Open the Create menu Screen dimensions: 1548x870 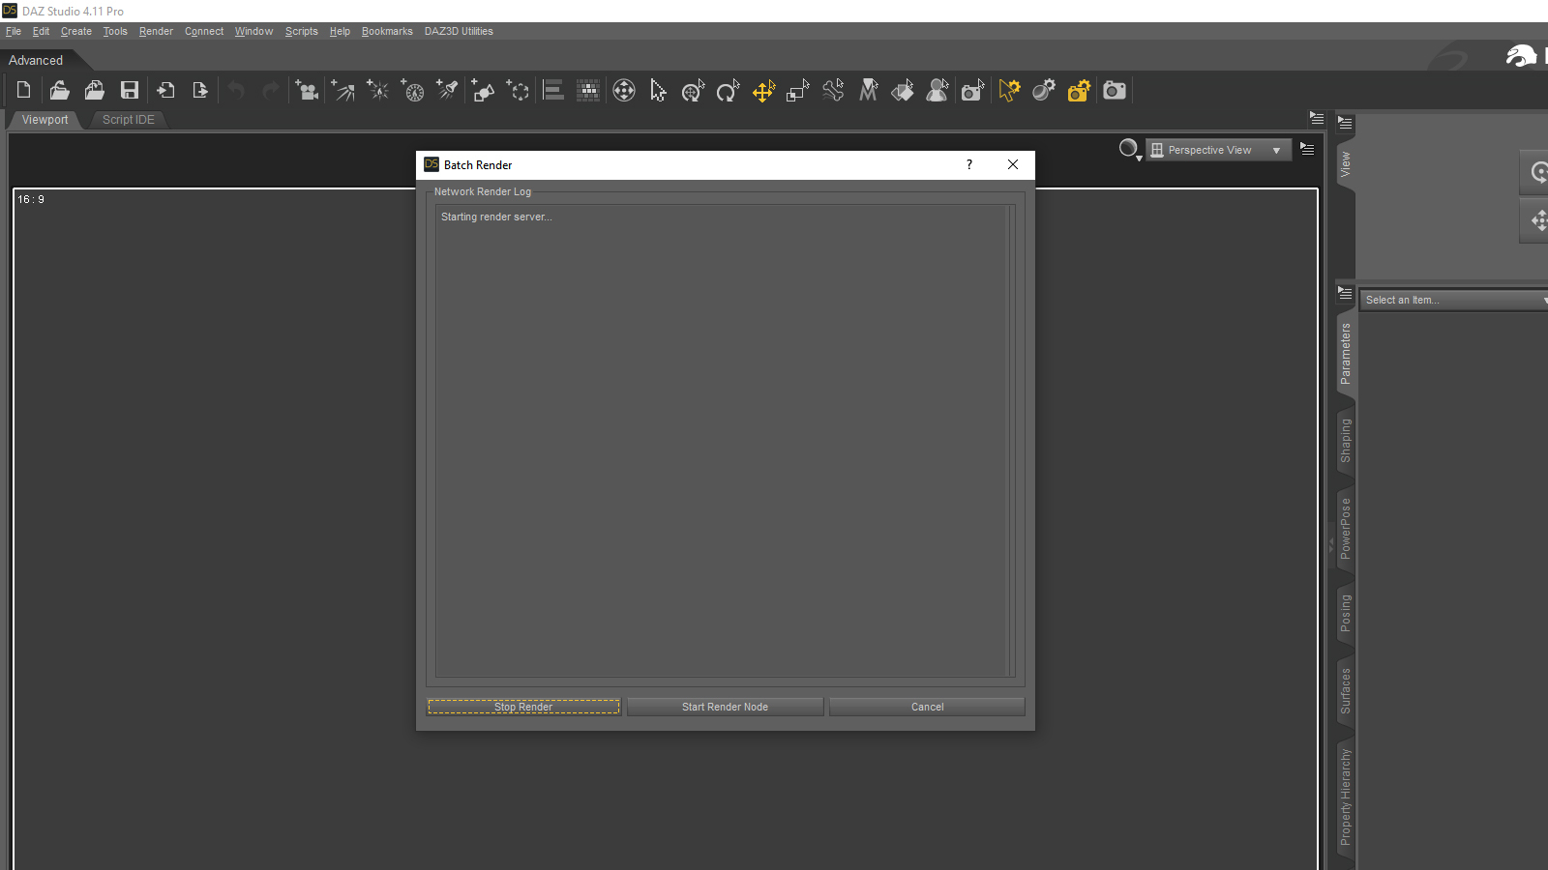coord(76,31)
